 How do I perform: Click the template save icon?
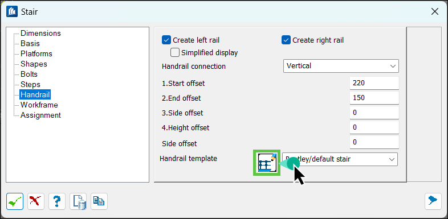78,201
